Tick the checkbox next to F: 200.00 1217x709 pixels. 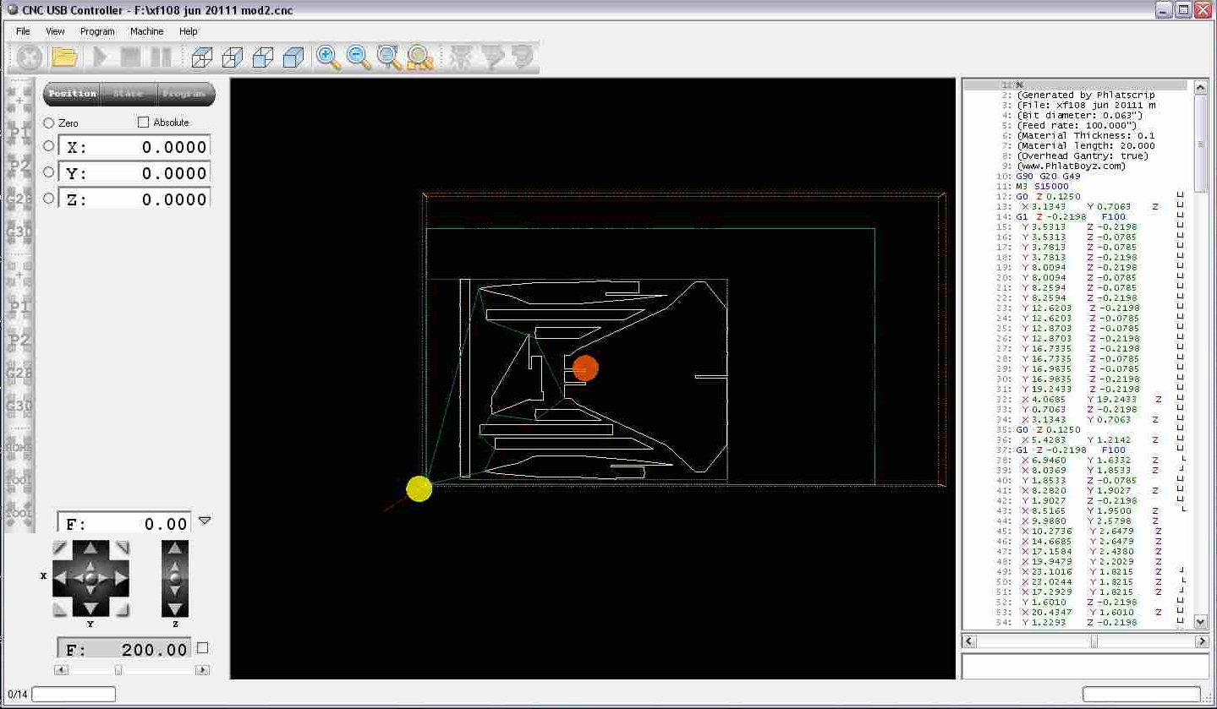[x=202, y=648]
